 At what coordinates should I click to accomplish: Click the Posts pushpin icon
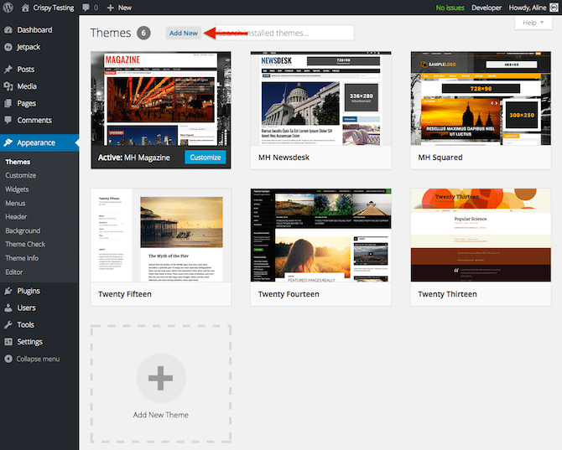[8, 69]
